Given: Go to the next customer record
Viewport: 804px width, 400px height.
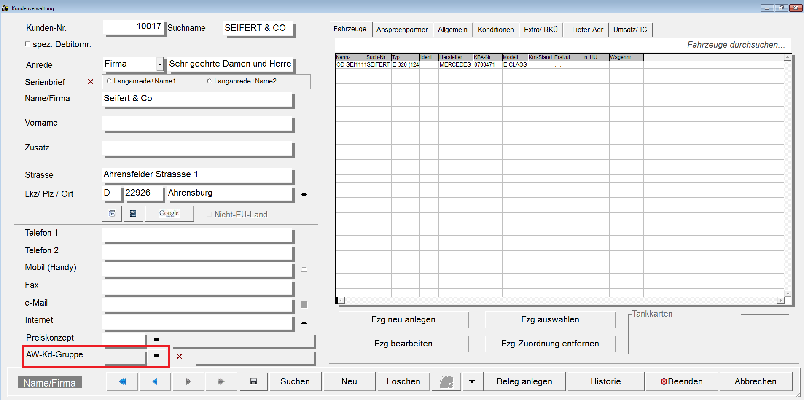Looking at the screenshot, I should (188, 381).
